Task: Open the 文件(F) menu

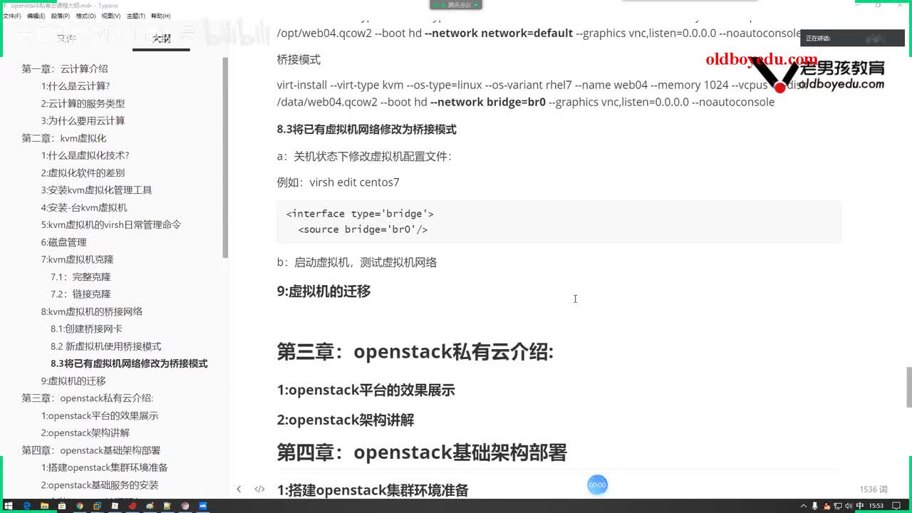Action: pyautogui.click(x=11, y=16)
